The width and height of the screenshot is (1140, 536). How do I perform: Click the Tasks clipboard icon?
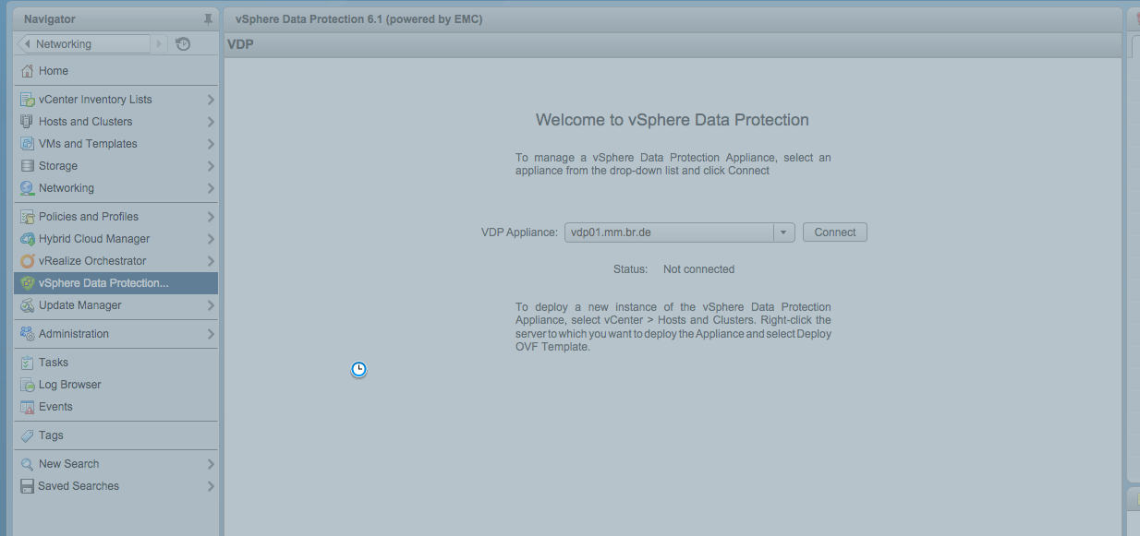(28, 363)
